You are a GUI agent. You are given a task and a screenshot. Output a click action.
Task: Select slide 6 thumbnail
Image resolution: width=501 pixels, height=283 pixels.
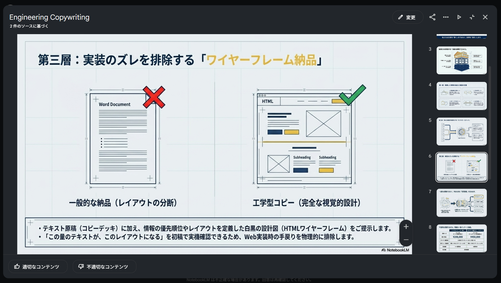coord(462,167)
